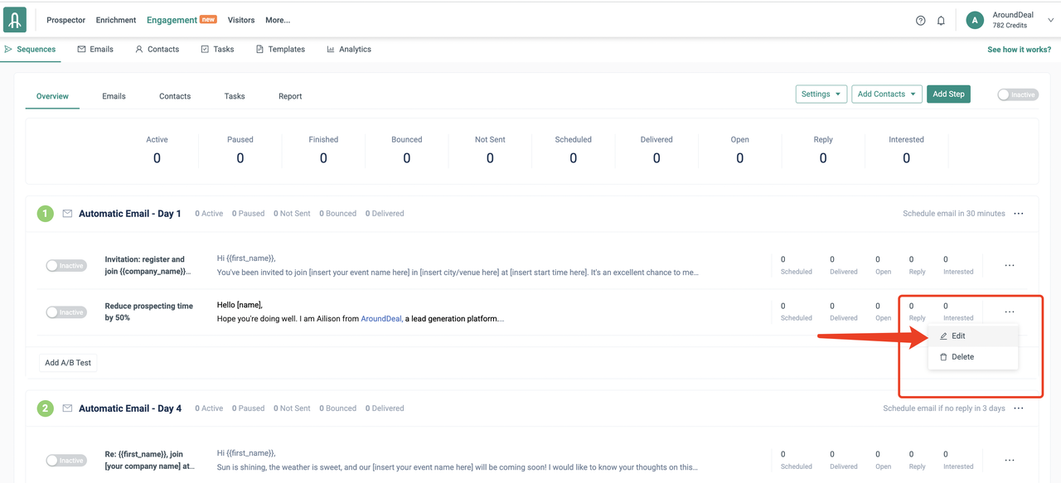Expand the Add Contacts dropdown

point(886,94)
